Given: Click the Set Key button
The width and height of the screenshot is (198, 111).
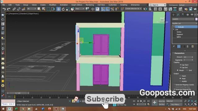Looking at the screenshot, I should tap(162, 105).
